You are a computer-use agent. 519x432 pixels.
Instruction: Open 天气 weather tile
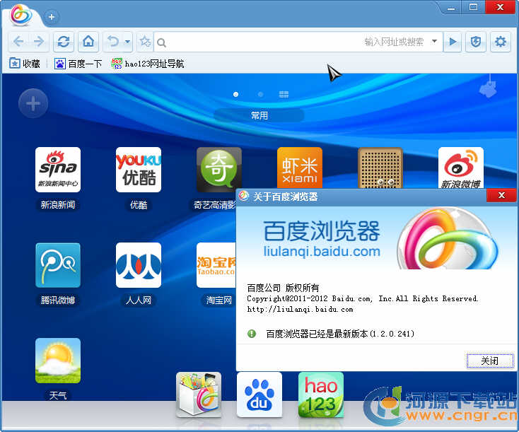pyautogui.click(x=58, y=361)
